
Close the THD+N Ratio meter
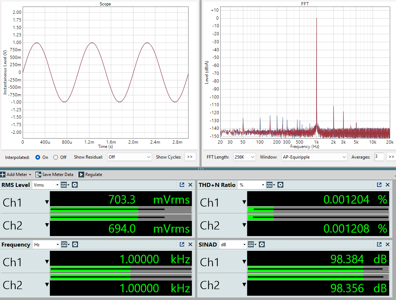pos(388,185)
